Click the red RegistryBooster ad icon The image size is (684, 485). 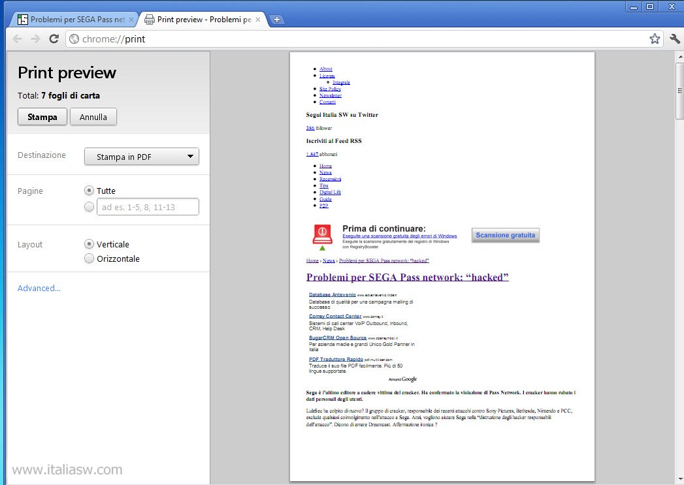pyautogui.click(x=322, y=234)
